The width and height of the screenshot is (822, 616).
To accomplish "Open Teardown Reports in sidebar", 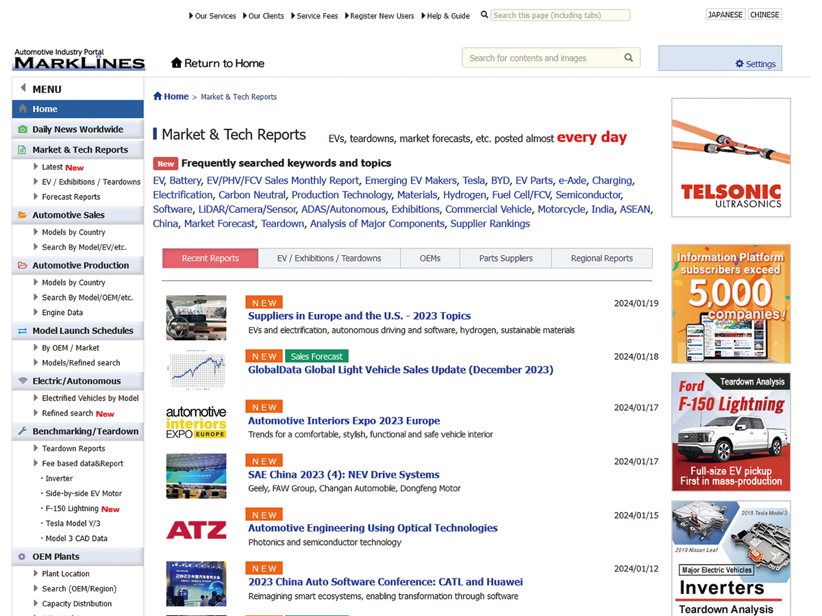I will point(73,449).
